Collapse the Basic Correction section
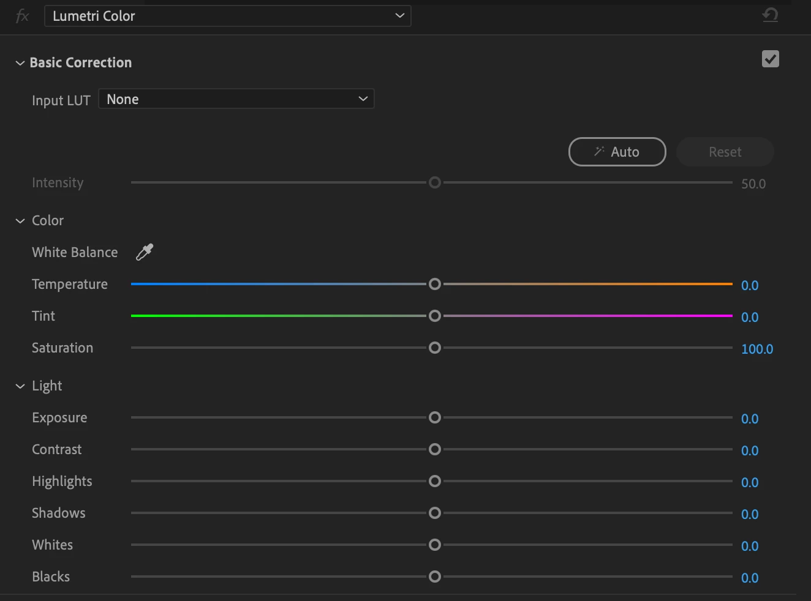The height and width of the screenshot is (601, 811). click(x=20, y=63)
